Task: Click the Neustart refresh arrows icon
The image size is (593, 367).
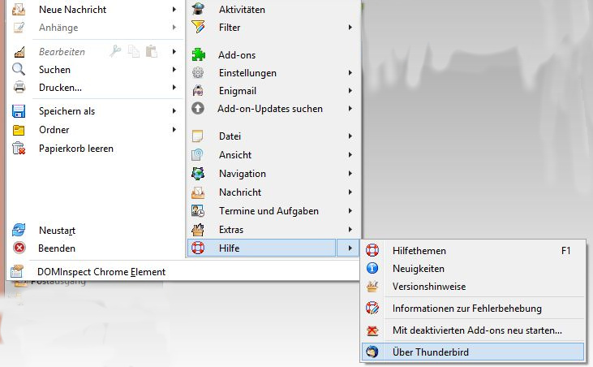Action: [x=19, y=230]
